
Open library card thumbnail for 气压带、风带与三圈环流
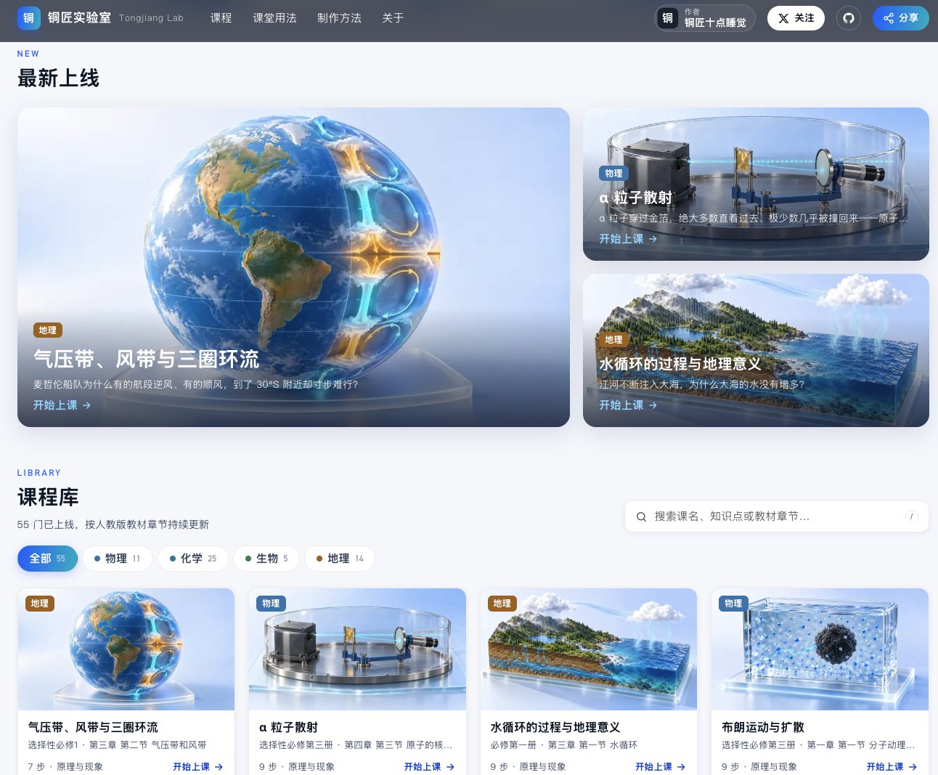point(126,649)
